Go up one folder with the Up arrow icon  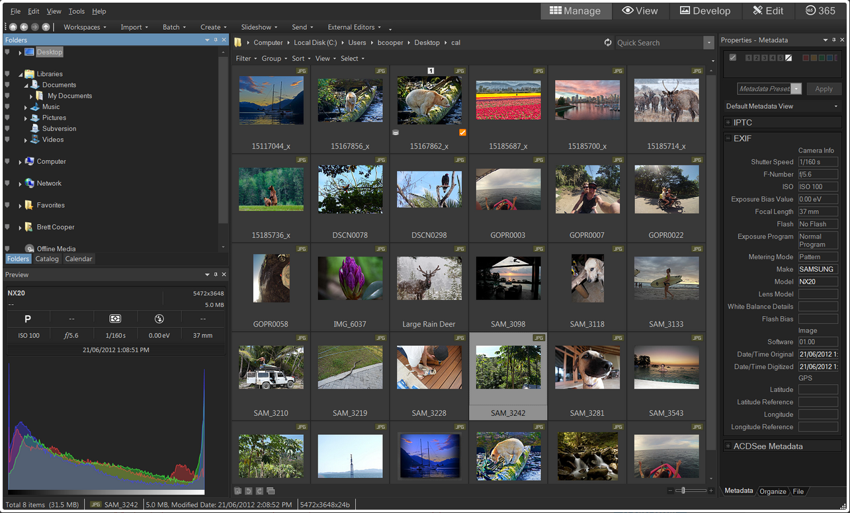46,27
